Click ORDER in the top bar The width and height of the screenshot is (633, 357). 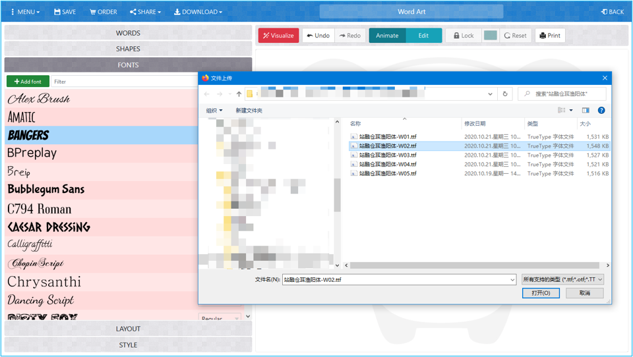point(104,12)
